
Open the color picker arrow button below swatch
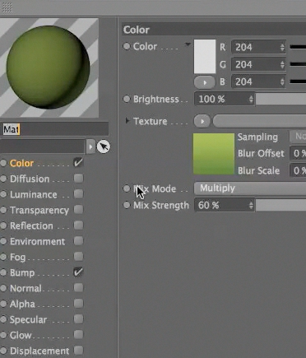click(x=205, y=82)
